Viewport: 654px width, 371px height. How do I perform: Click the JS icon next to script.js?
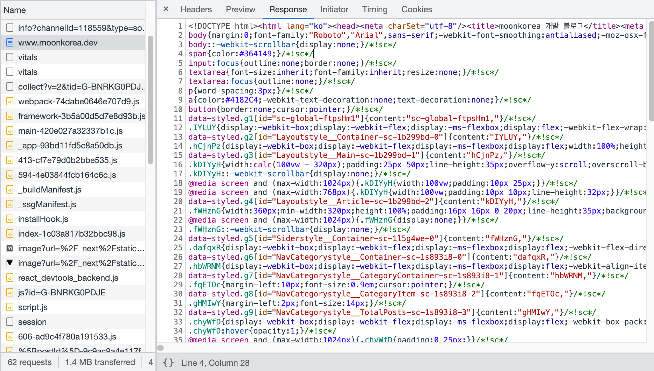[x=10, y=307]
